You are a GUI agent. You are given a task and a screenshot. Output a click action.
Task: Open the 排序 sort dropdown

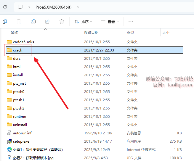point(83,22)
